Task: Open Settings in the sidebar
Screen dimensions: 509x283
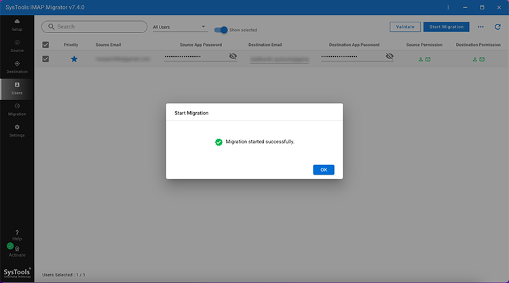Action: tap(17, 131)
